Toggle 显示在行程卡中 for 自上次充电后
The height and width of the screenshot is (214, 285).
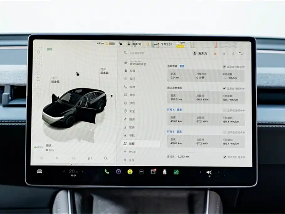pos(224,89)
